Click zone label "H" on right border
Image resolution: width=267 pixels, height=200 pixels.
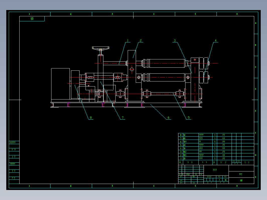[256, 177]
